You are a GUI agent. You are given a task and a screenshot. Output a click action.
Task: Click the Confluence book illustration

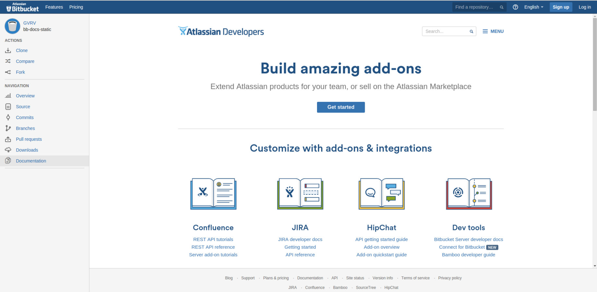click(x=213, y=194)
